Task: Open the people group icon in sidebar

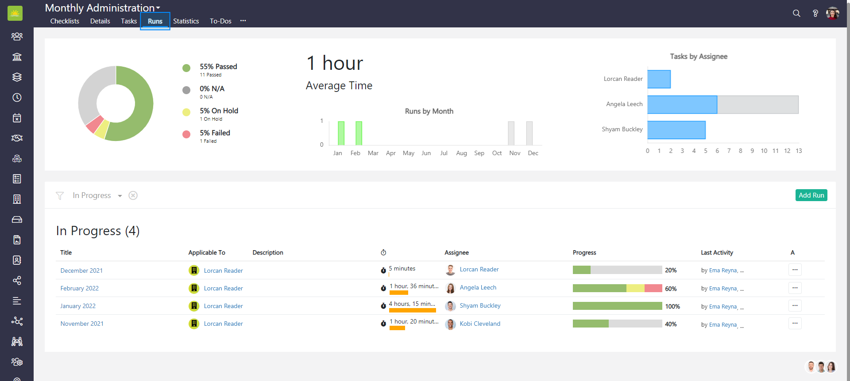Action: coord(17,36)
